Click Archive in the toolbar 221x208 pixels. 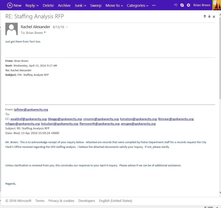[64, 5]
